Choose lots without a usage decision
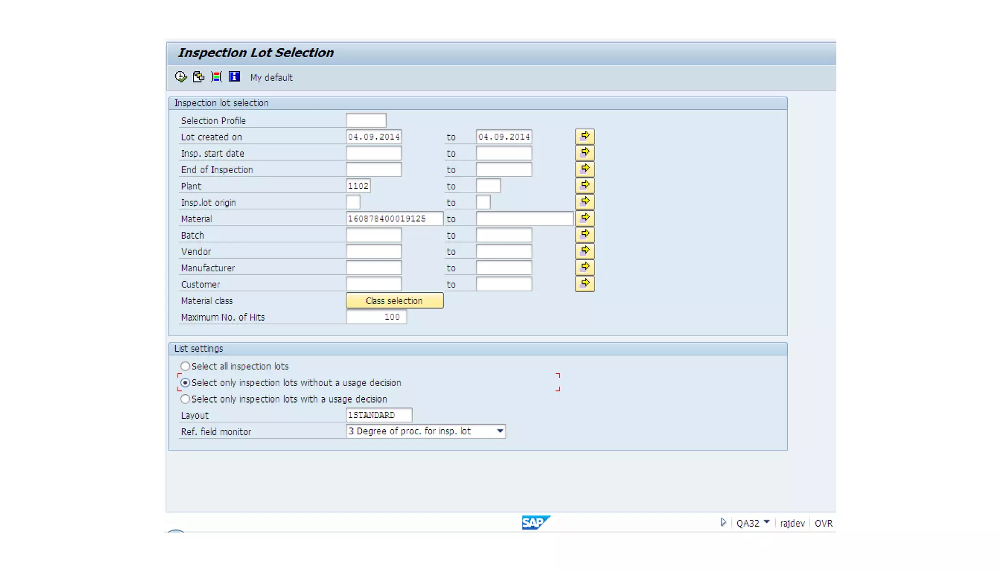The image size is (1000, 571). 185,383
